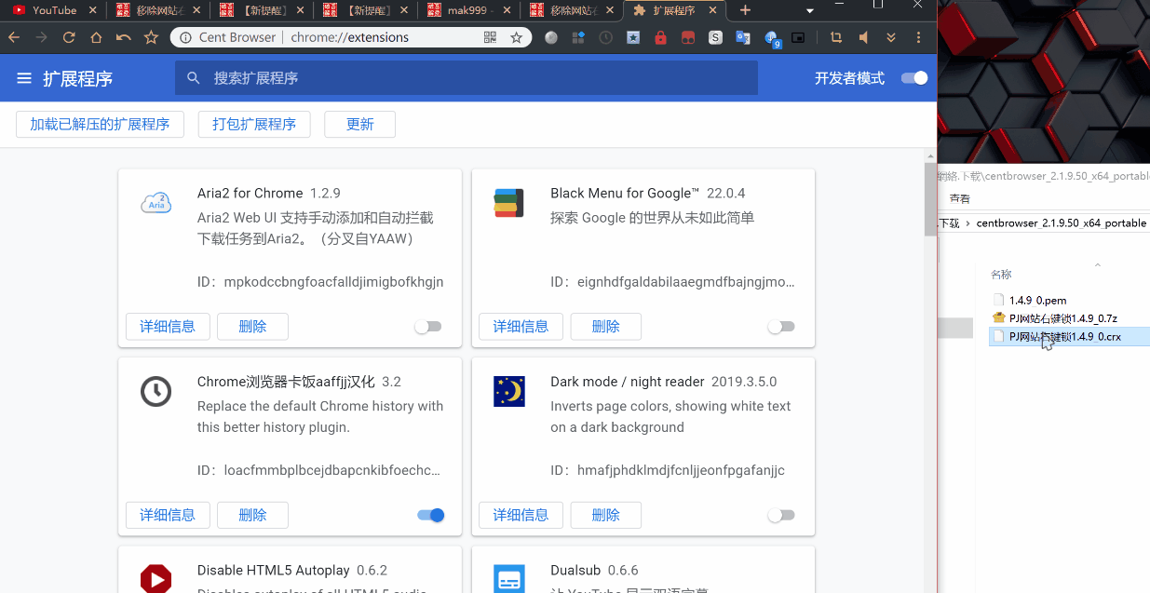Open the picture-in-picture extension icon
This screenshot has width=1150, height=593.
tap(798, 38)
